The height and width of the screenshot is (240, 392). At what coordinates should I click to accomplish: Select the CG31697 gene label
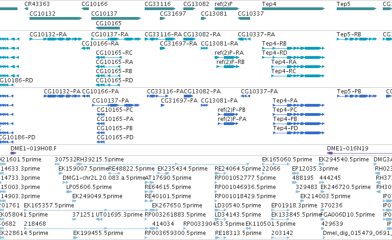(173, 13)
